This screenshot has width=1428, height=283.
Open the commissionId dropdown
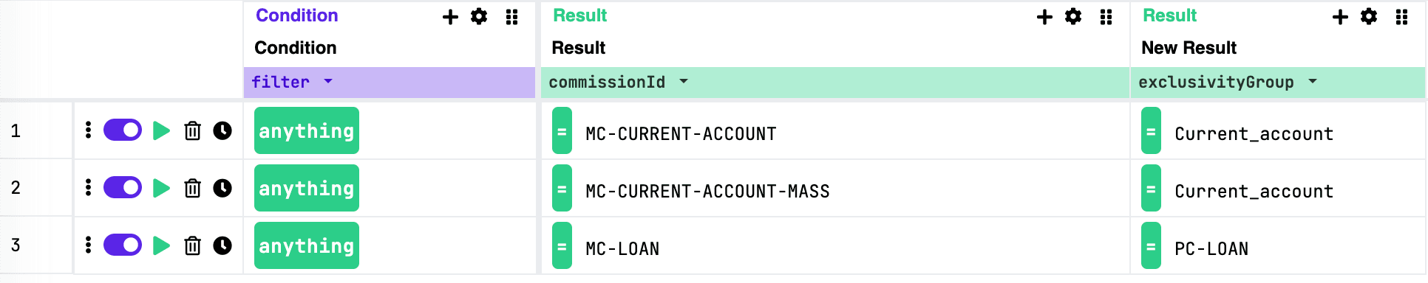pos(684,82)
